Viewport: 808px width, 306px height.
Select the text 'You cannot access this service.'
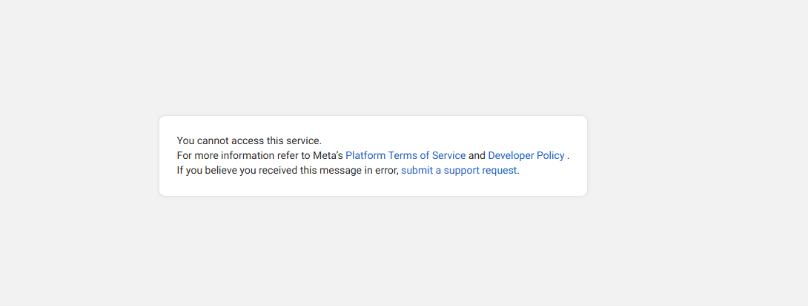point(249,140)
